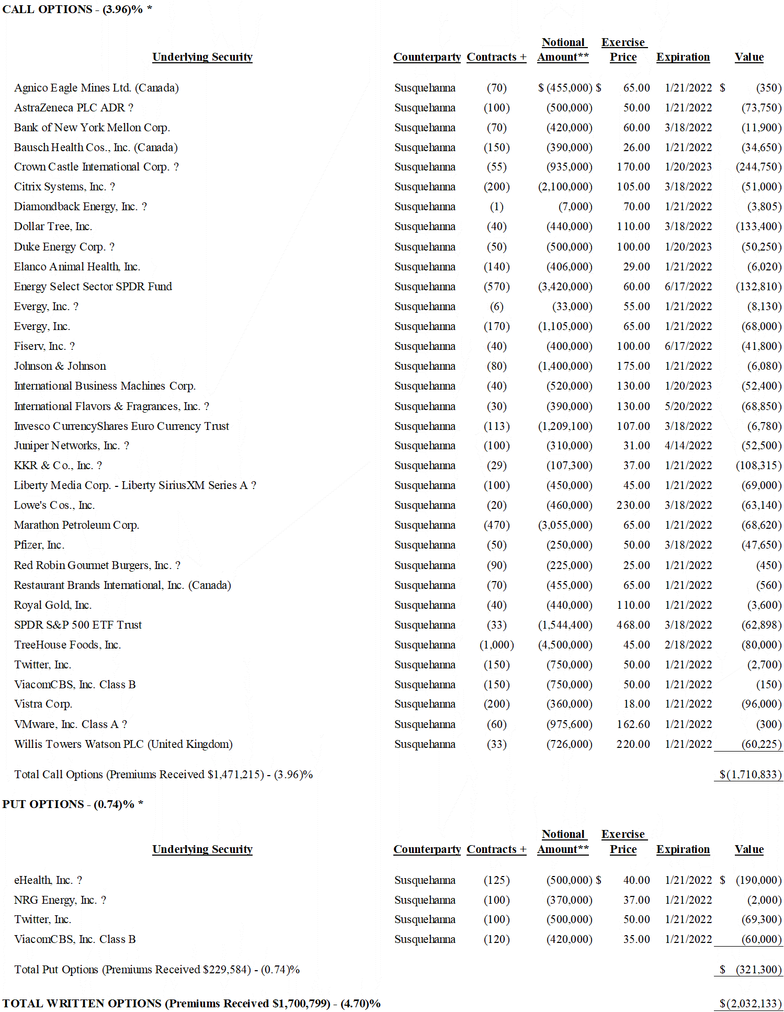
Task: Click the CALL OPTIONS - (3.96)% heading
Action: click(x=77, y=9)
